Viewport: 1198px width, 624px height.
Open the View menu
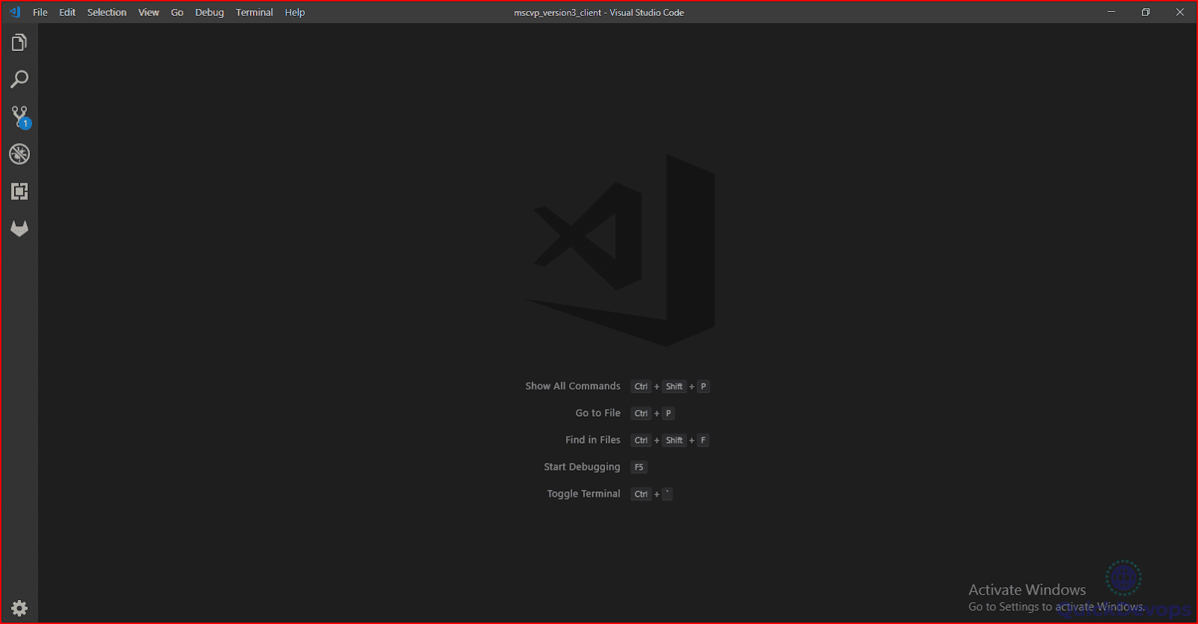point(149,12)
